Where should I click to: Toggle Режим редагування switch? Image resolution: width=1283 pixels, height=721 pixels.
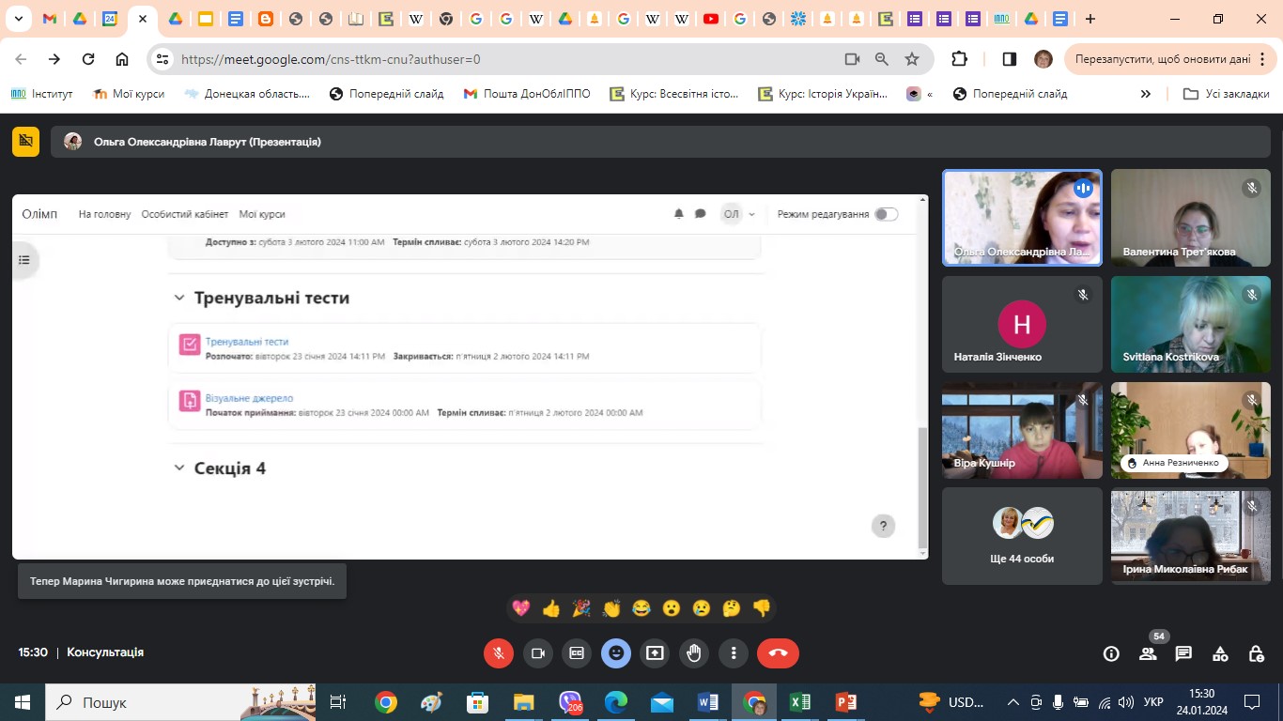click(x=886, y=214)
